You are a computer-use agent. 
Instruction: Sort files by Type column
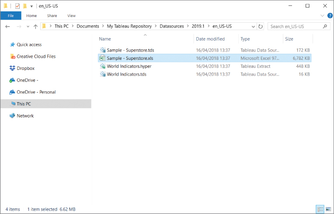tap(245, 39)
